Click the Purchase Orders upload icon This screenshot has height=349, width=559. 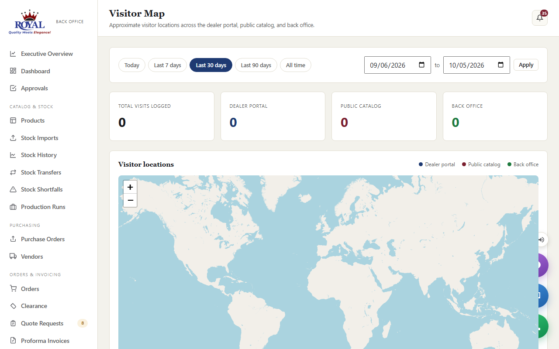tap(13, 239)
